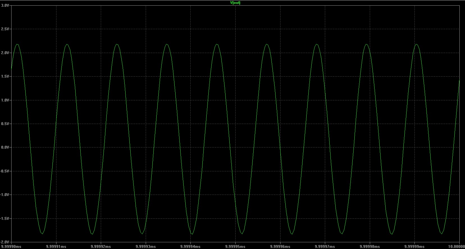Screen dimensions: 465x249
Task: Click the 0.0V vertical axis label
Action: [5, 147]
